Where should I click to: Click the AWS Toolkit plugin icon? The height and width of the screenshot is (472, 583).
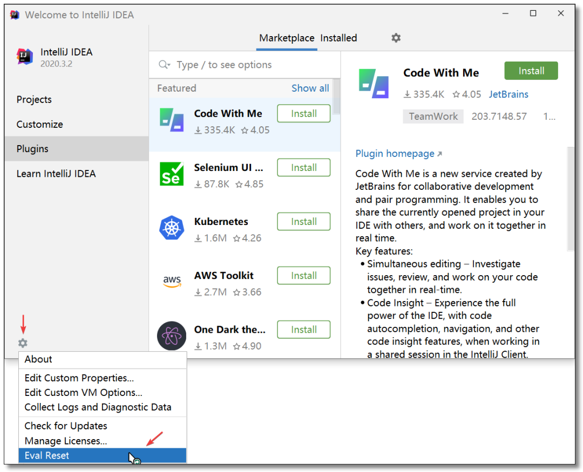172,282
